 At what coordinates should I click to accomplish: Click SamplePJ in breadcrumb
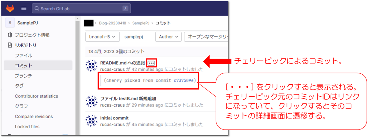[x=141, y=23]
